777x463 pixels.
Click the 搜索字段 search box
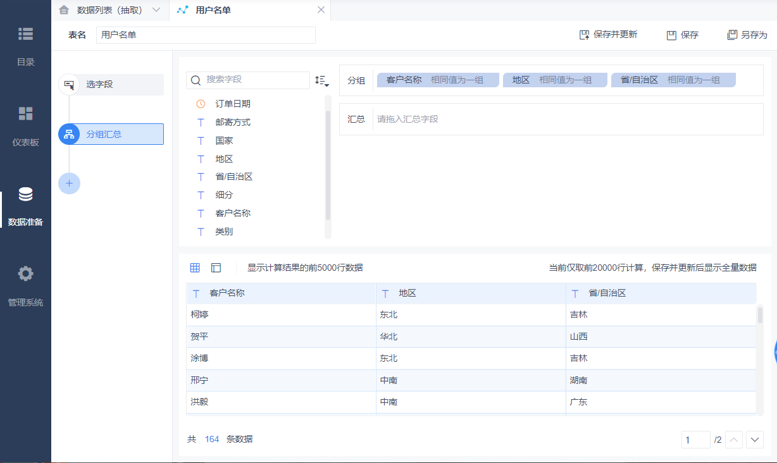(x=248, y=80)
